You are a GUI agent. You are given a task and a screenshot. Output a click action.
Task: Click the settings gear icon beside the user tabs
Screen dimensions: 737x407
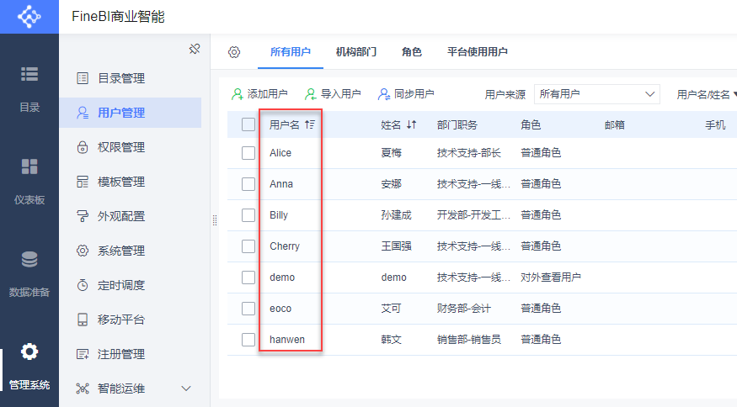234,52
